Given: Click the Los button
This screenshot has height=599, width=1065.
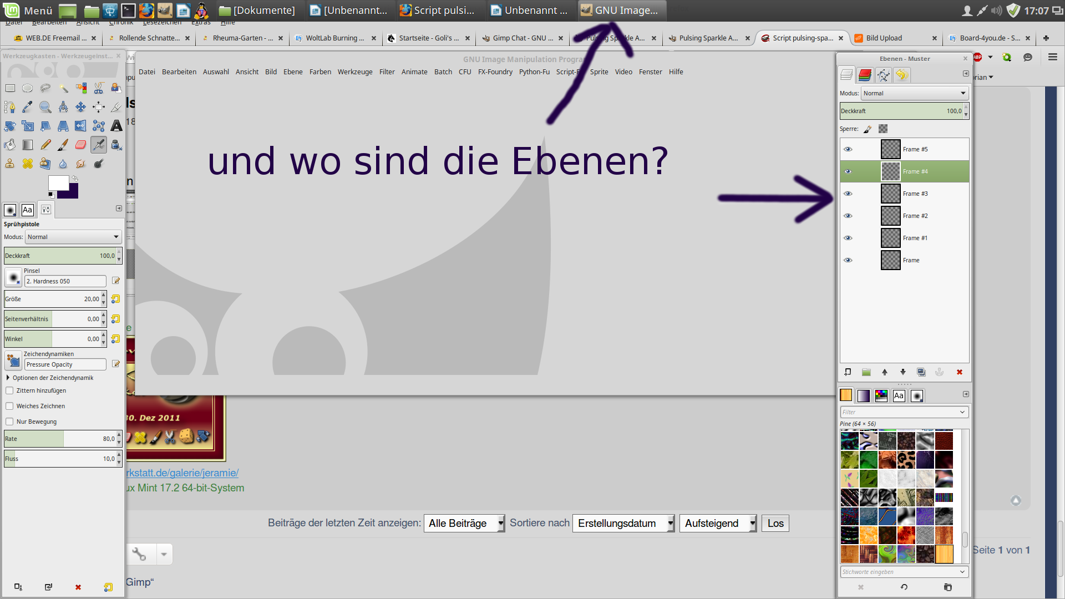Looking at the screenshot, I should tap(775, 523).
